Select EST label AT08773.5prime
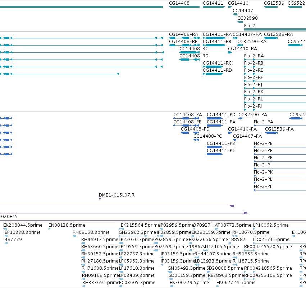This screenshot has height=288, width=306. point(233,225)
